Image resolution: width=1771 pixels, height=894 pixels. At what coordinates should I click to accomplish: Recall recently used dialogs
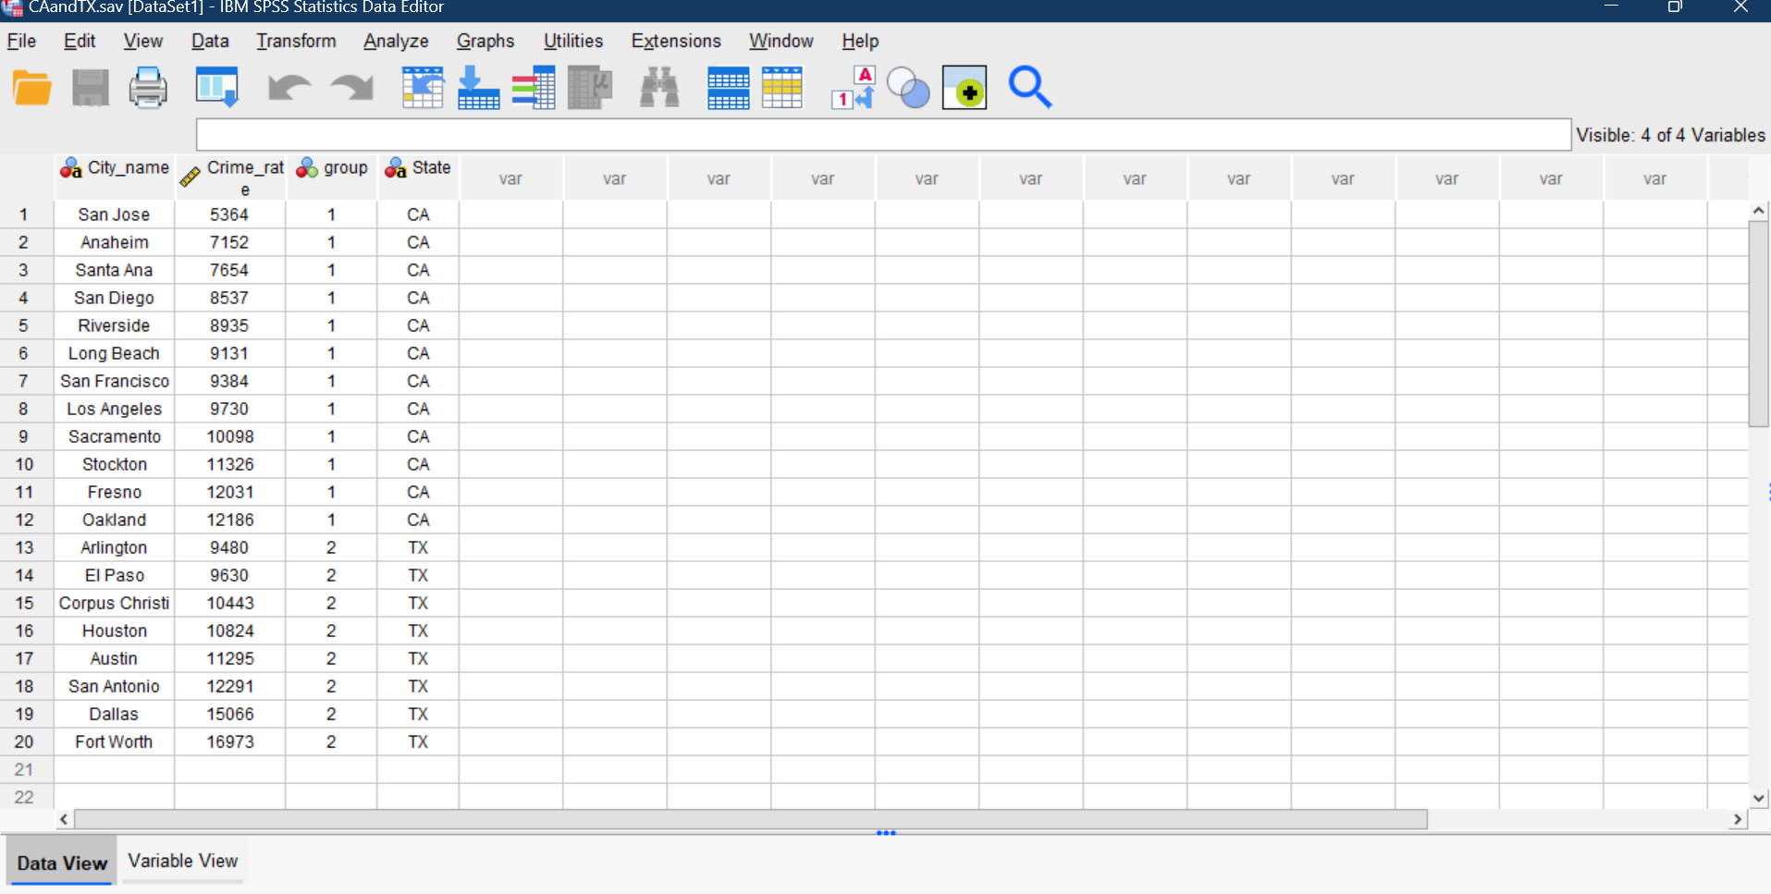click(x=216, y=87)
